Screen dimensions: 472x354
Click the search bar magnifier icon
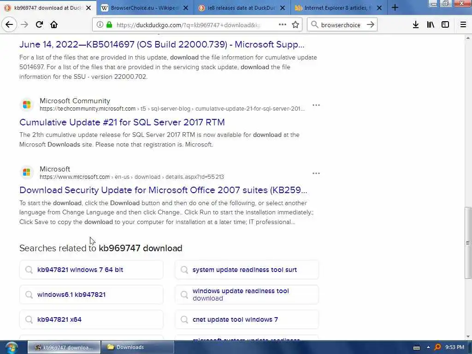pos(314,25)
